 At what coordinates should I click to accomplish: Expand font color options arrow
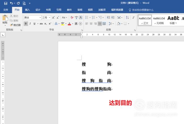[72, 24]
